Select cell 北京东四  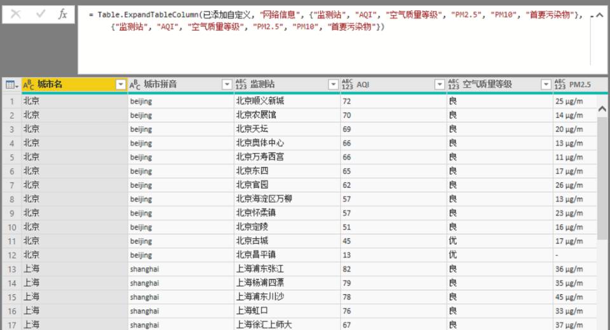coord(287,171)
